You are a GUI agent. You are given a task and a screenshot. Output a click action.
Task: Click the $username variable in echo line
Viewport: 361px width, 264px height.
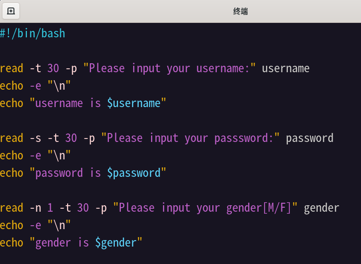(134, 103)
